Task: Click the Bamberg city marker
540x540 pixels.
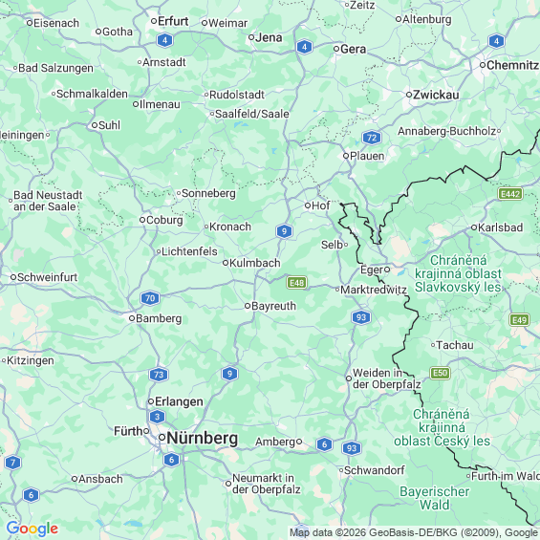Action: 132,318
